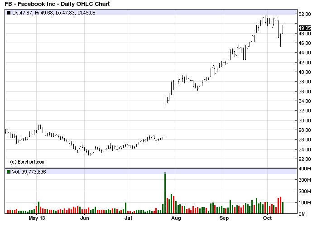The width and height of the screenshot is (317, 232).
Task: Click the 22.00 price axis label
Action: click(x=305, y=159)
